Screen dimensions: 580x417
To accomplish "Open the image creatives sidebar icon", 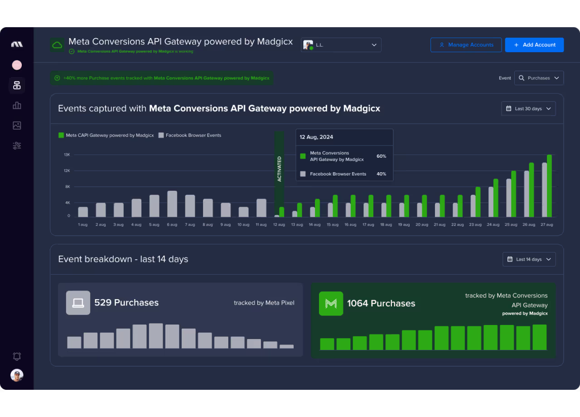I will point(17,126).
